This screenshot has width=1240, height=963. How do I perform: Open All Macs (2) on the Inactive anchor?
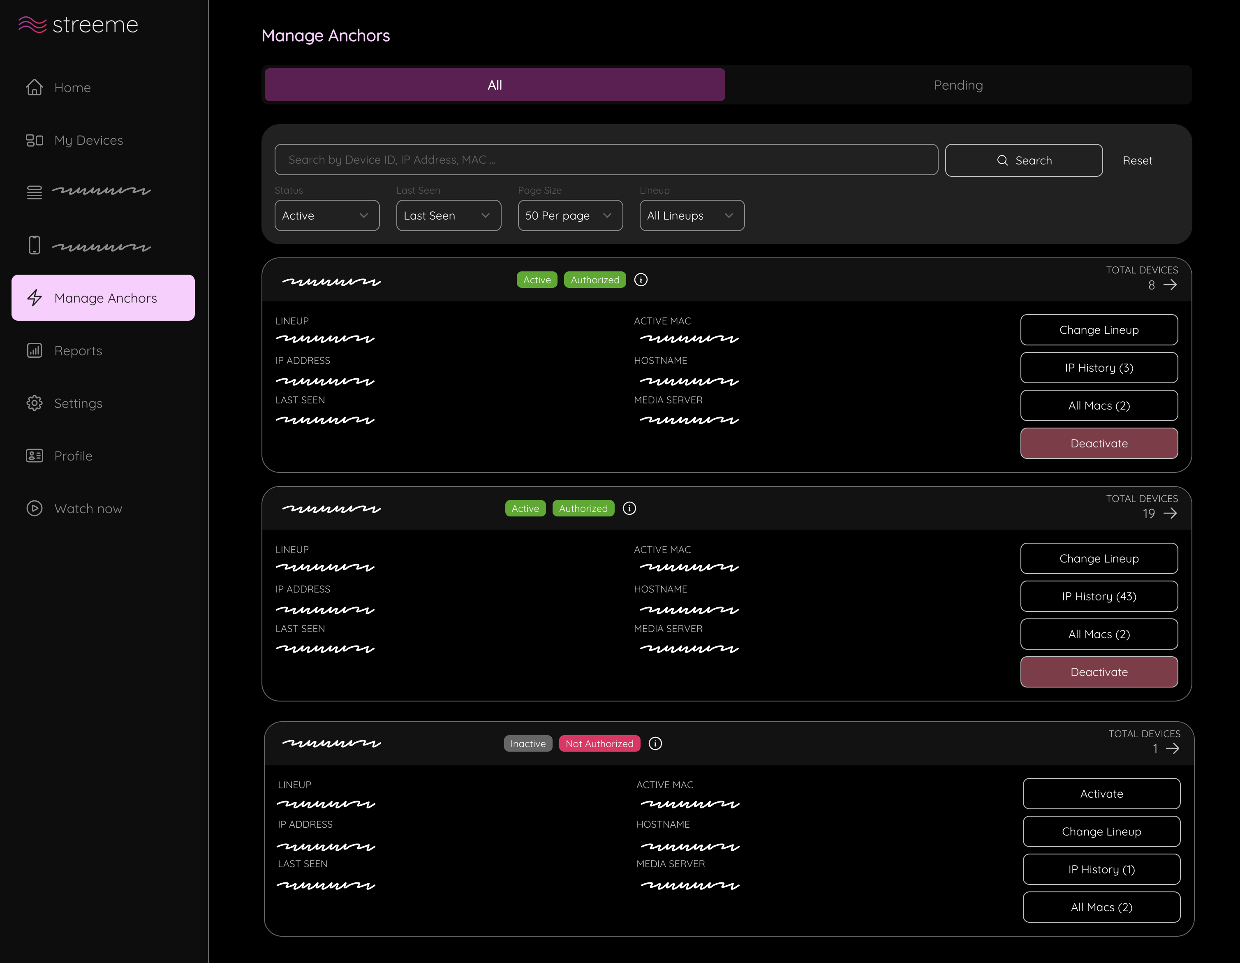coord(1101,907)
